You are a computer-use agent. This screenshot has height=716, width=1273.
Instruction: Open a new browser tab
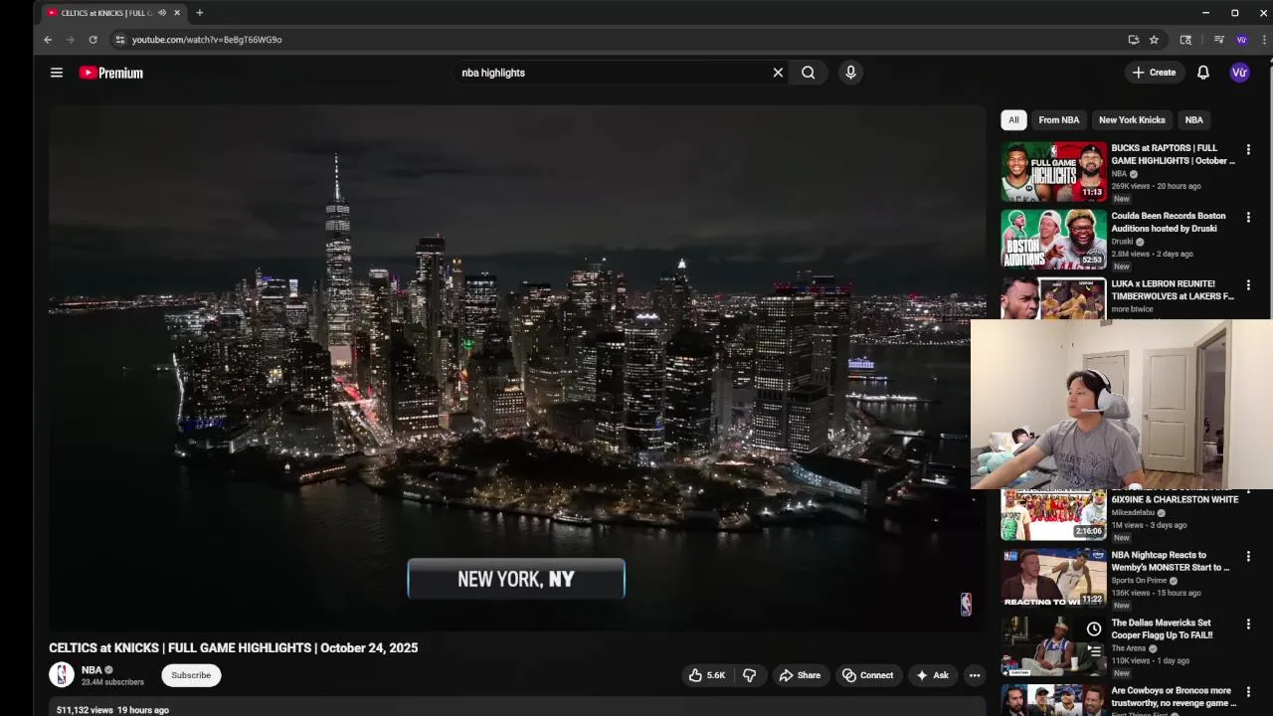pos(199,13)
